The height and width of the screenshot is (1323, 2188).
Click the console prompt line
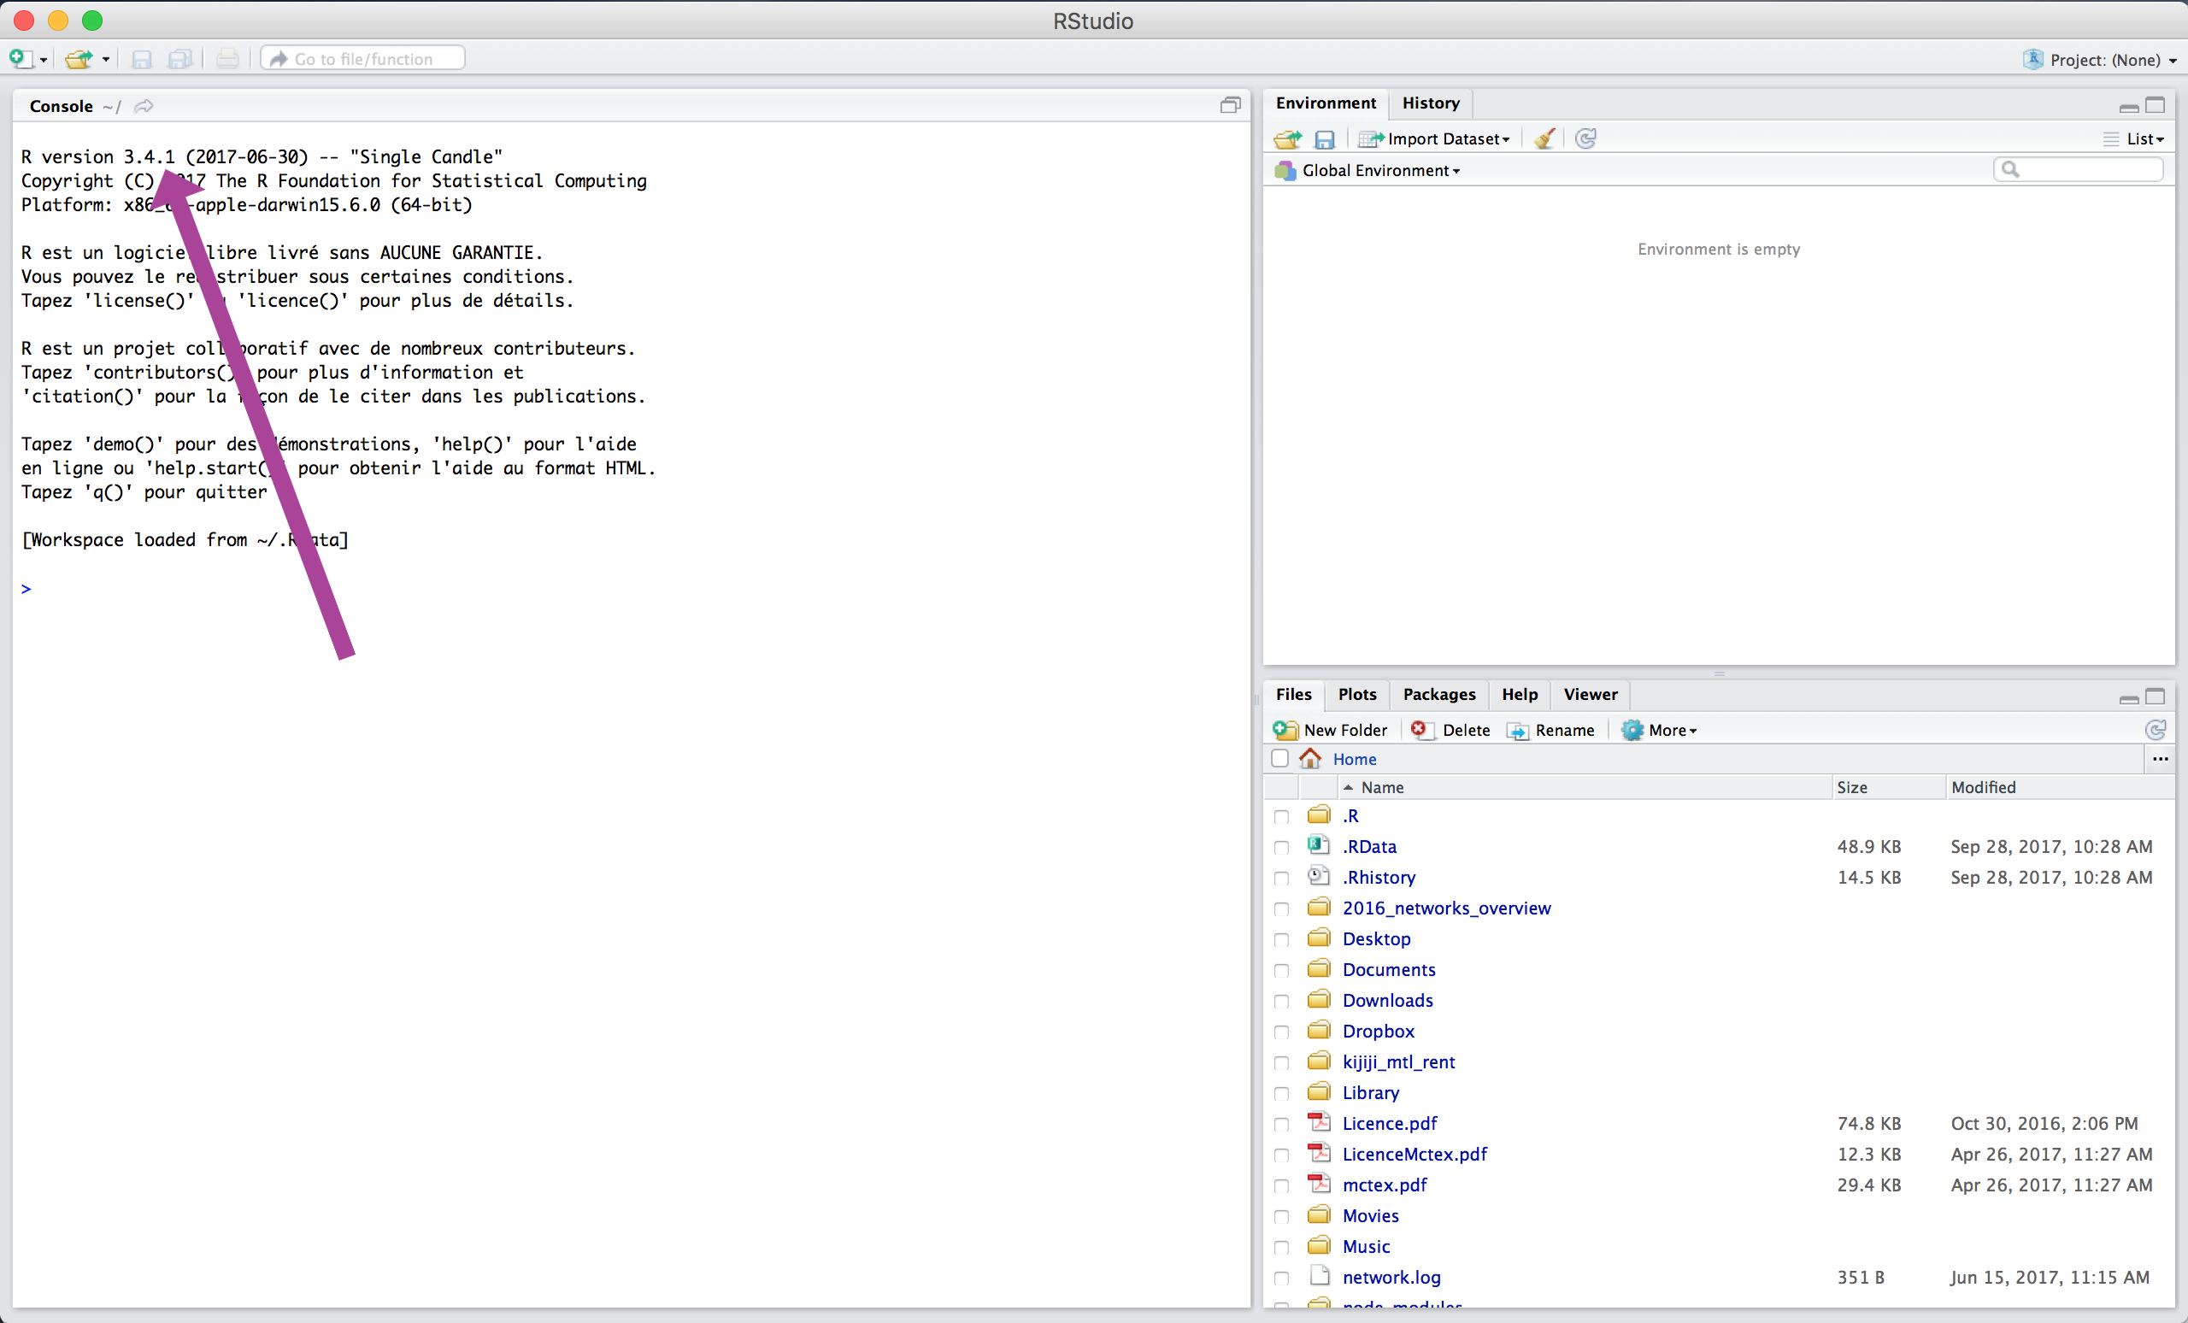tap(631, 589)
